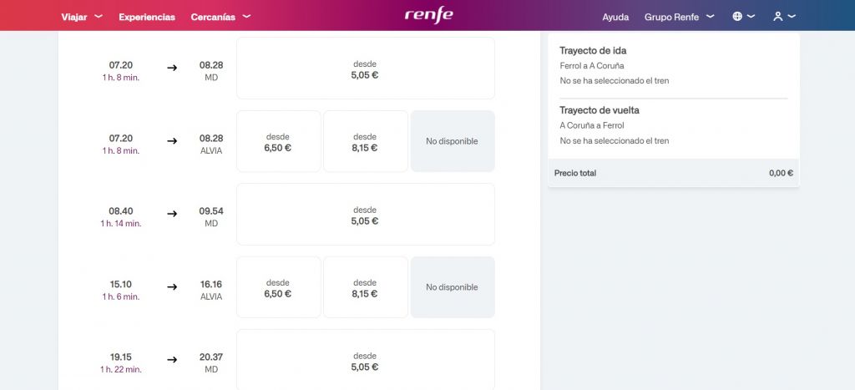
Task: Choose 6,50 € fare on 15.10 ALVIA train
Action: tap(278, 287)
